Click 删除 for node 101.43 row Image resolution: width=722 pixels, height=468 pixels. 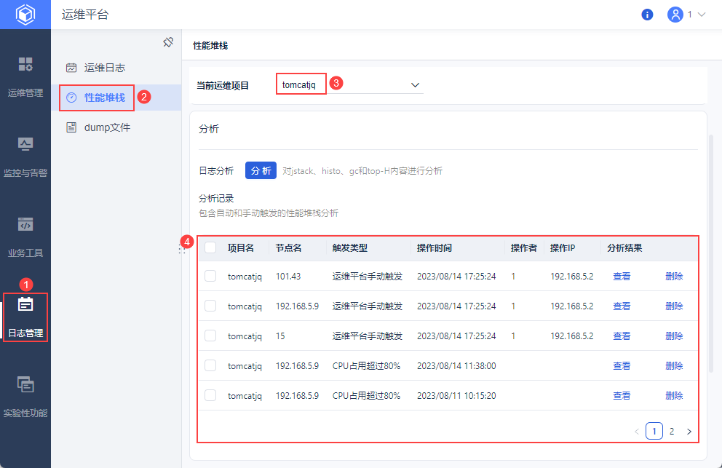[674, 277]
